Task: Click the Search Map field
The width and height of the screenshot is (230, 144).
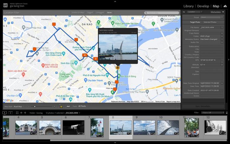Action: [x=162, y=13]
